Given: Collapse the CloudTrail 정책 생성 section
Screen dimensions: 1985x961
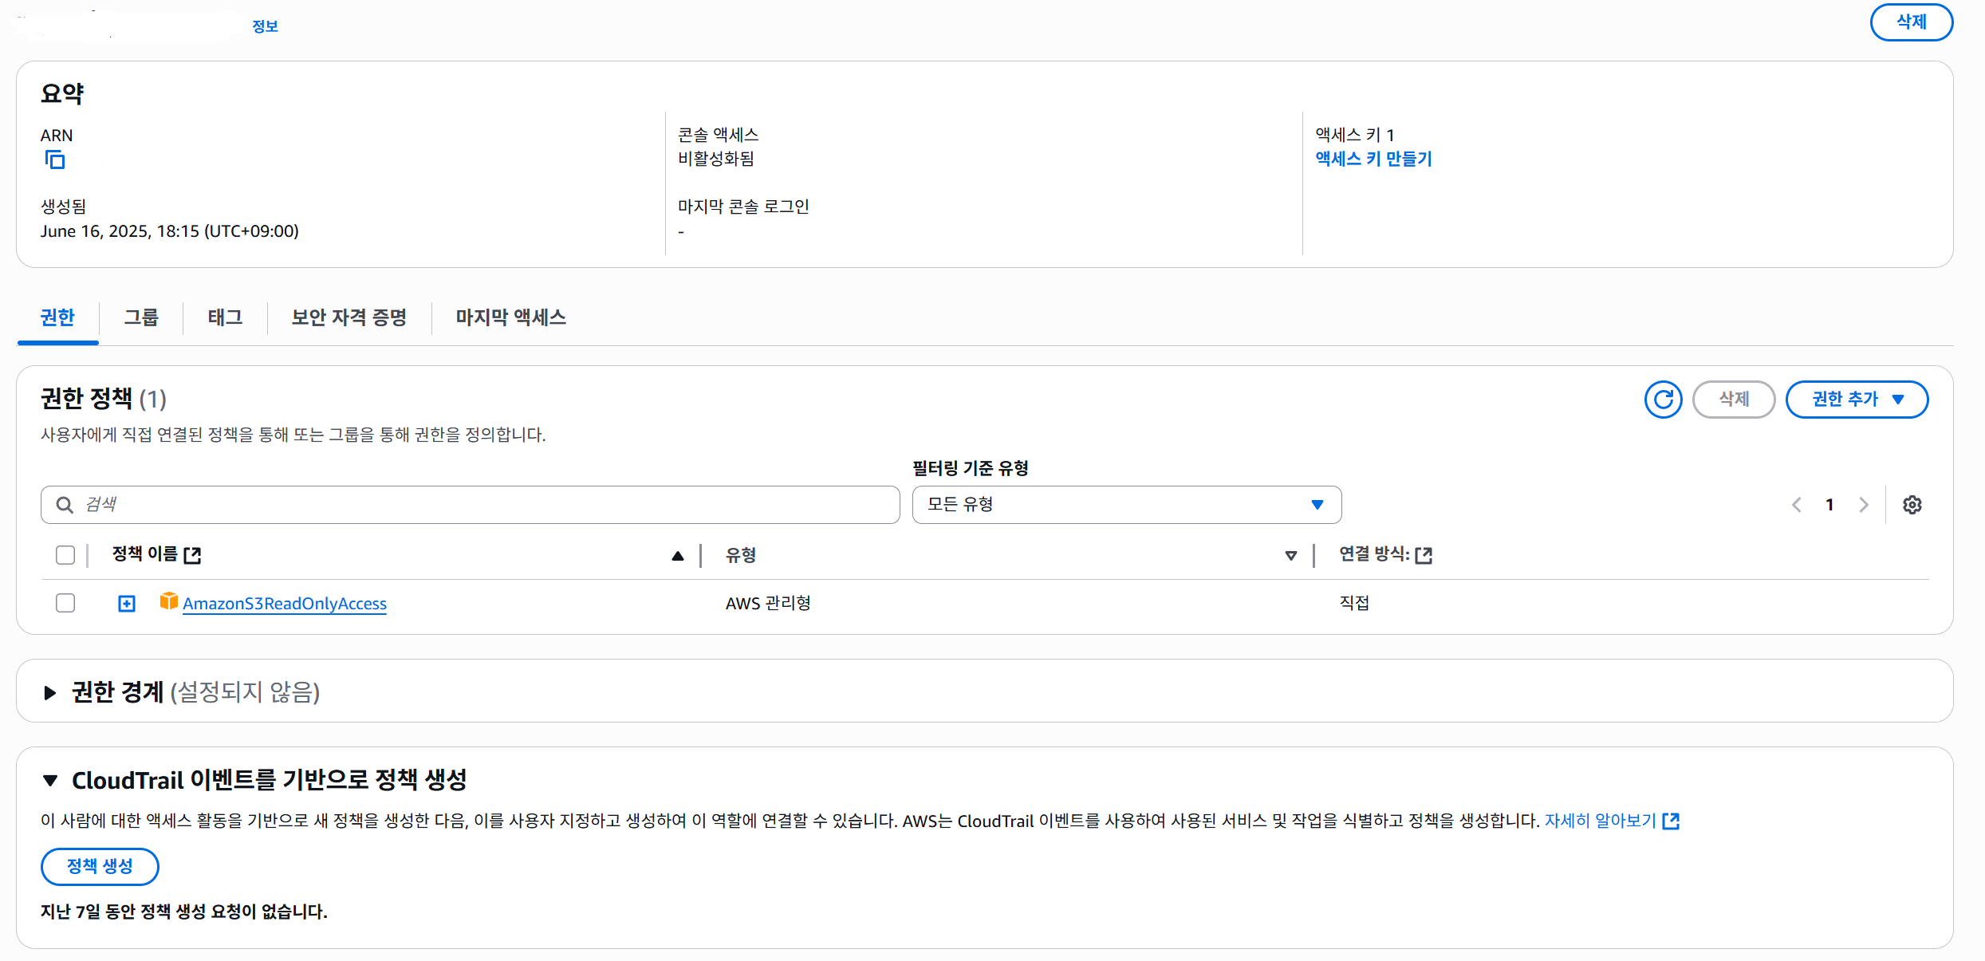Looking at the screenshot, I should pyautogui.click(x=49, y=780).
